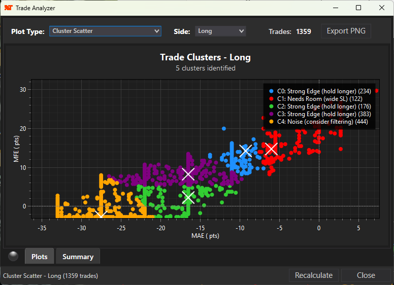
Task: Maximize the Trade Analyzer window
Action: [358, 8]
